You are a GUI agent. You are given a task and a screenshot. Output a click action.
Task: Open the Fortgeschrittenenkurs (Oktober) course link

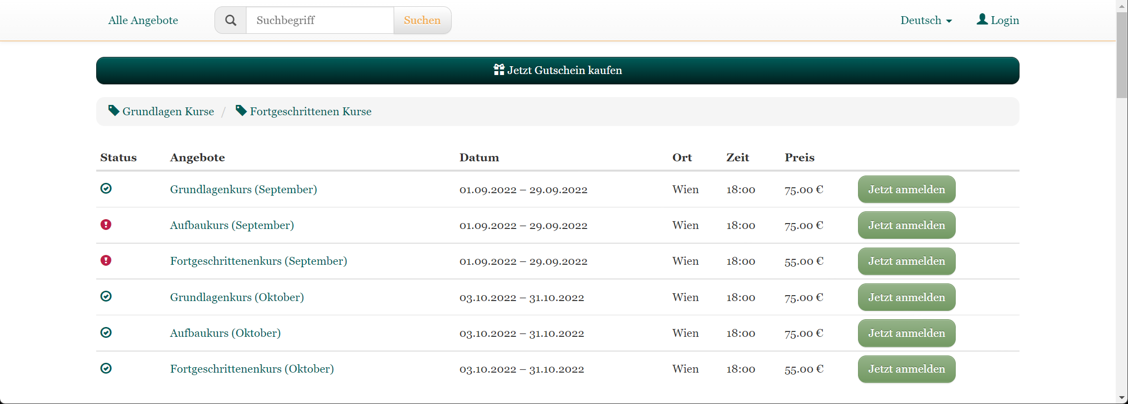coord(252,369)
